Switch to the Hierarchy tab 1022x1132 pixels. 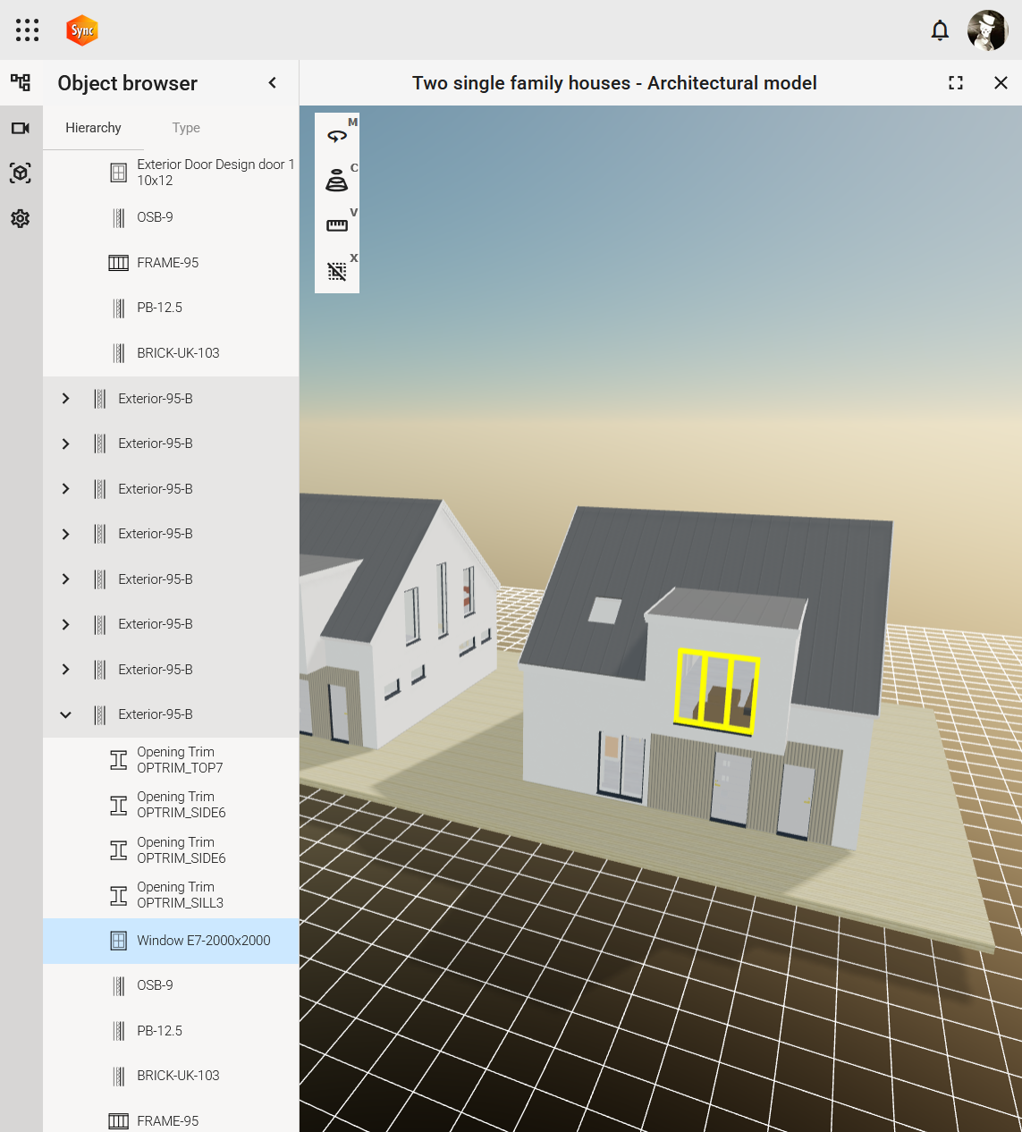pos(93,128)
